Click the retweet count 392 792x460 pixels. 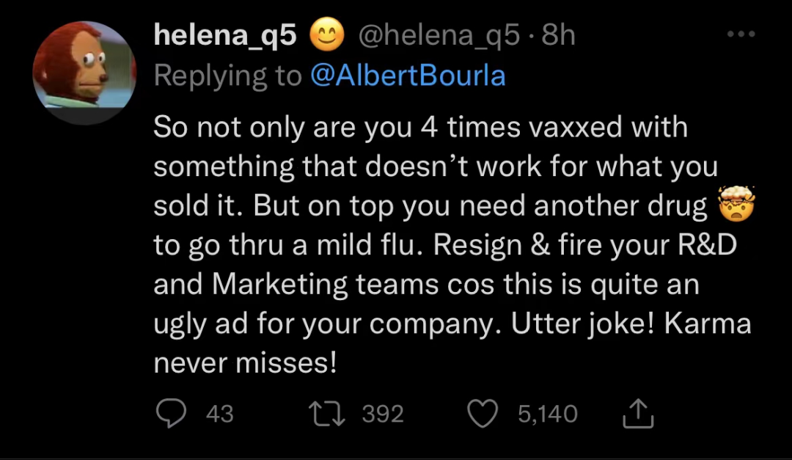383,415
